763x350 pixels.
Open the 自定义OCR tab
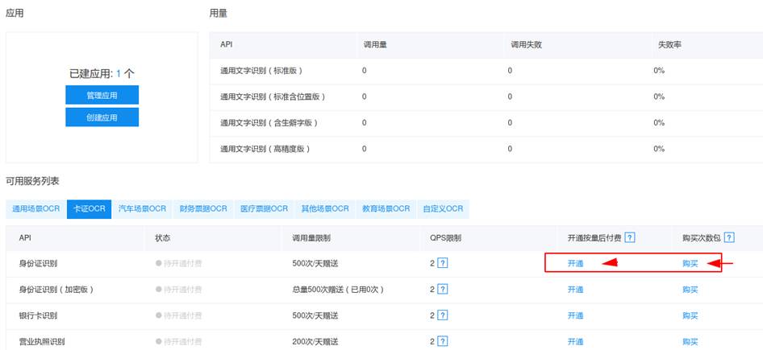[x=443, y=208]
